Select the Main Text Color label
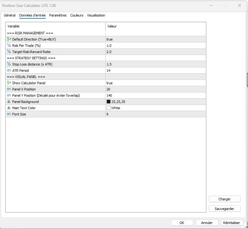The image size is (248, 229). coord(24,108)
